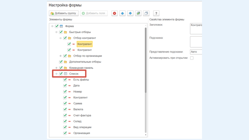Click the table icon next to Список
The image size is (249, 140).
click(66, 74)
